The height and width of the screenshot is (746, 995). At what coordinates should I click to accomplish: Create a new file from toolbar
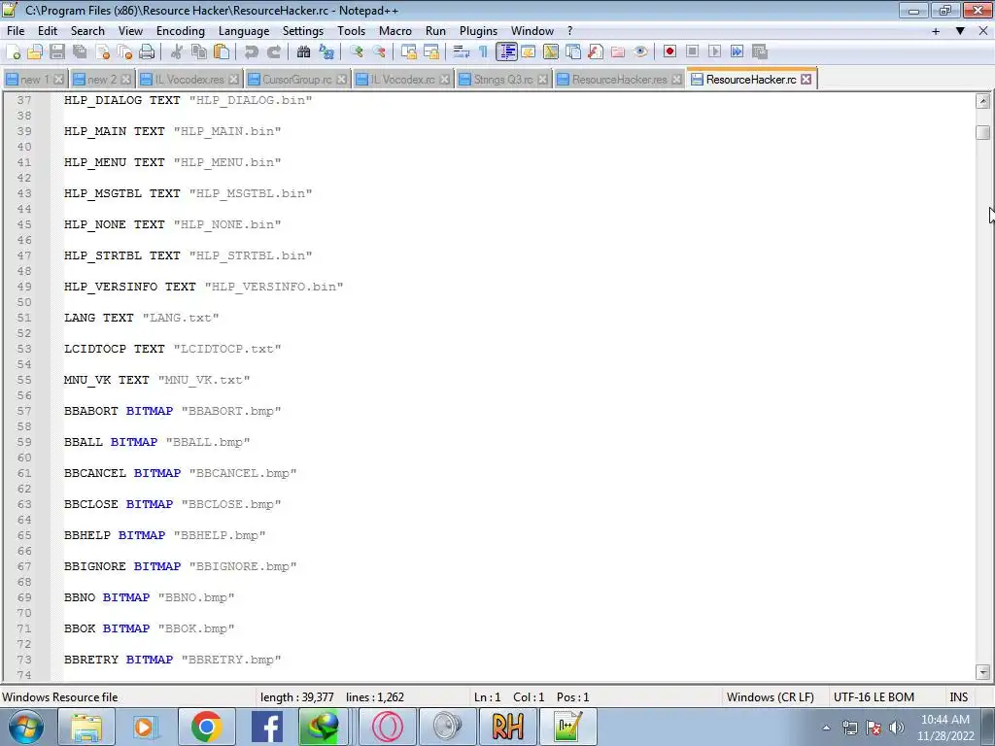click(14, 52)
